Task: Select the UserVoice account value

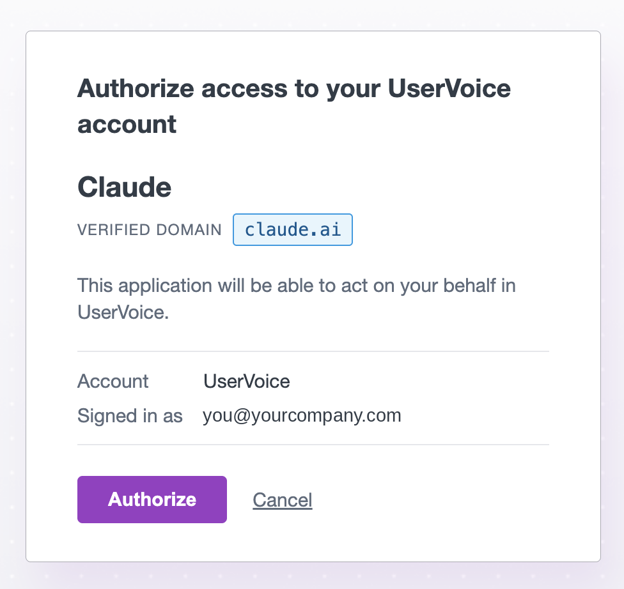Action: 247,381
